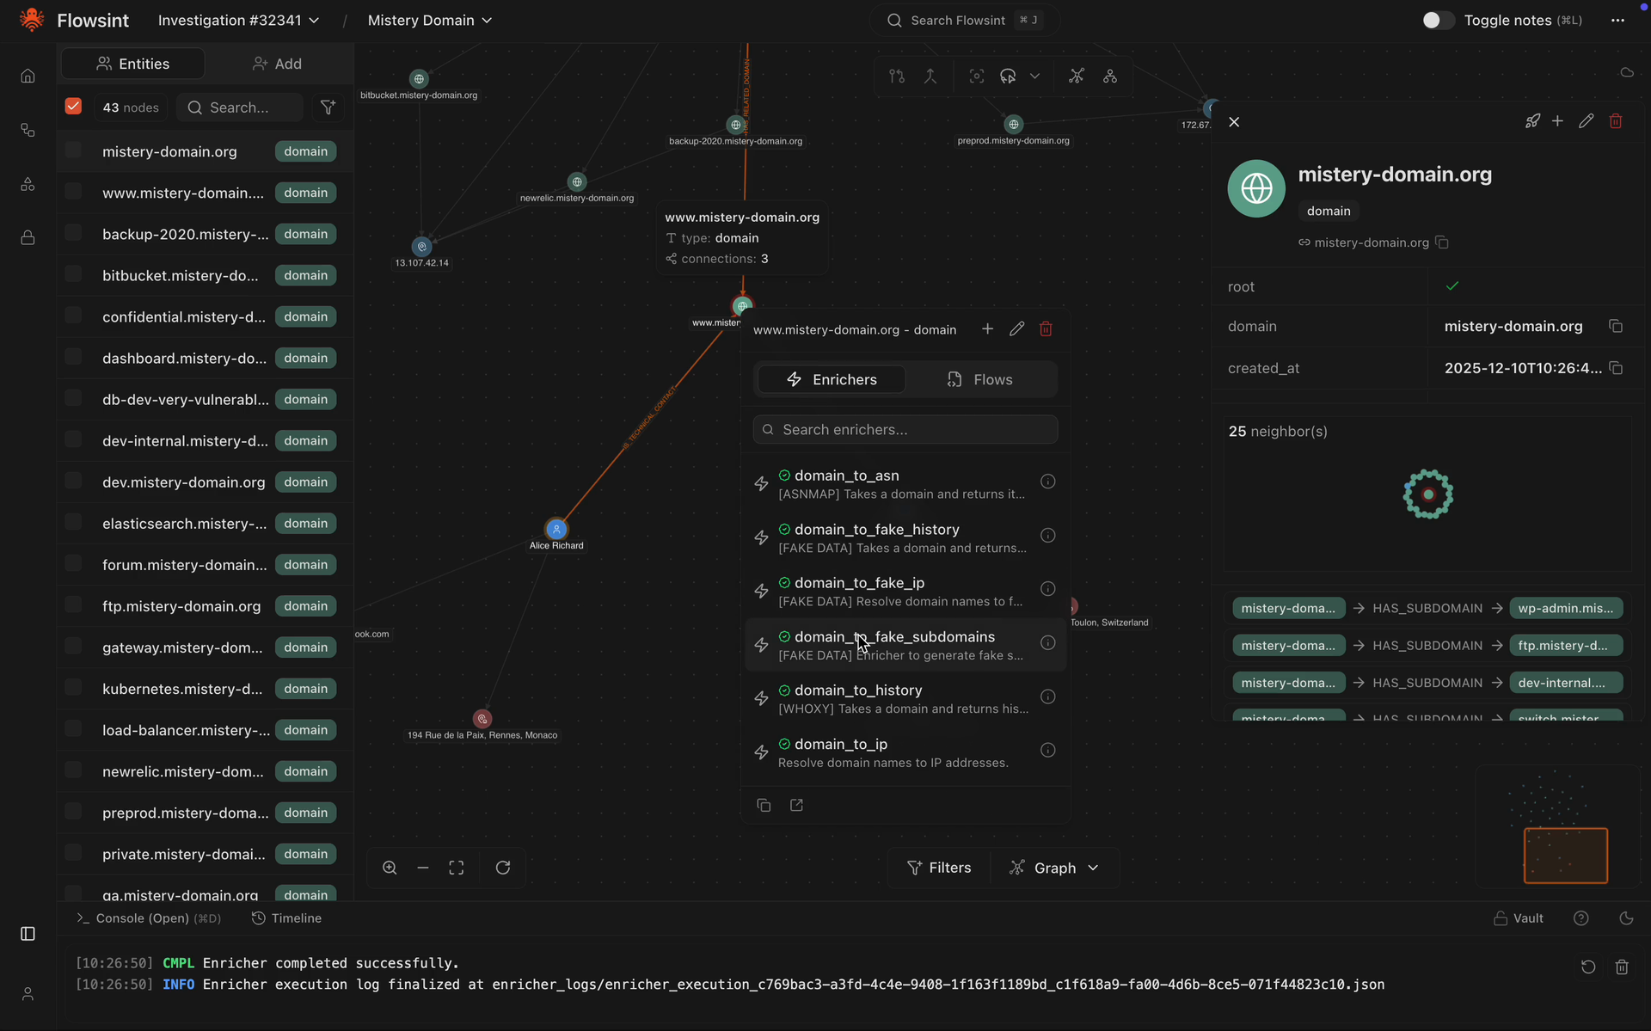Viewport: 1651px width, 1031px height.
Task: Check the box next to mistery-domain.org entity
Action: 73,150
